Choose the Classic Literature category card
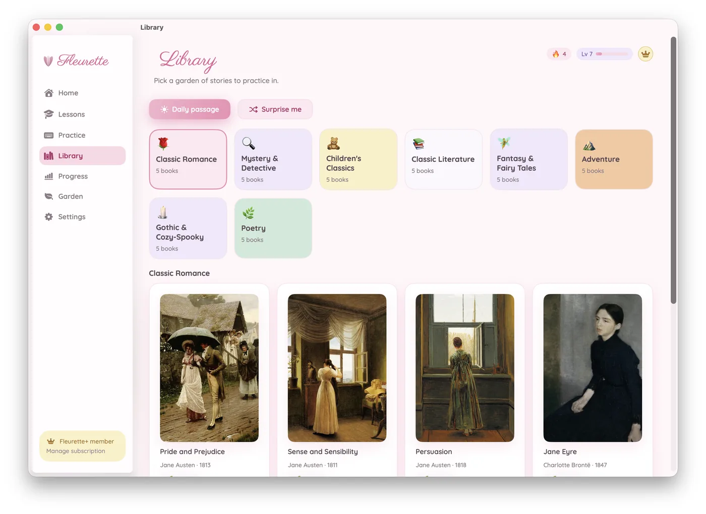The height and width of the screenshot is (514, 706). tap(443, 159)
